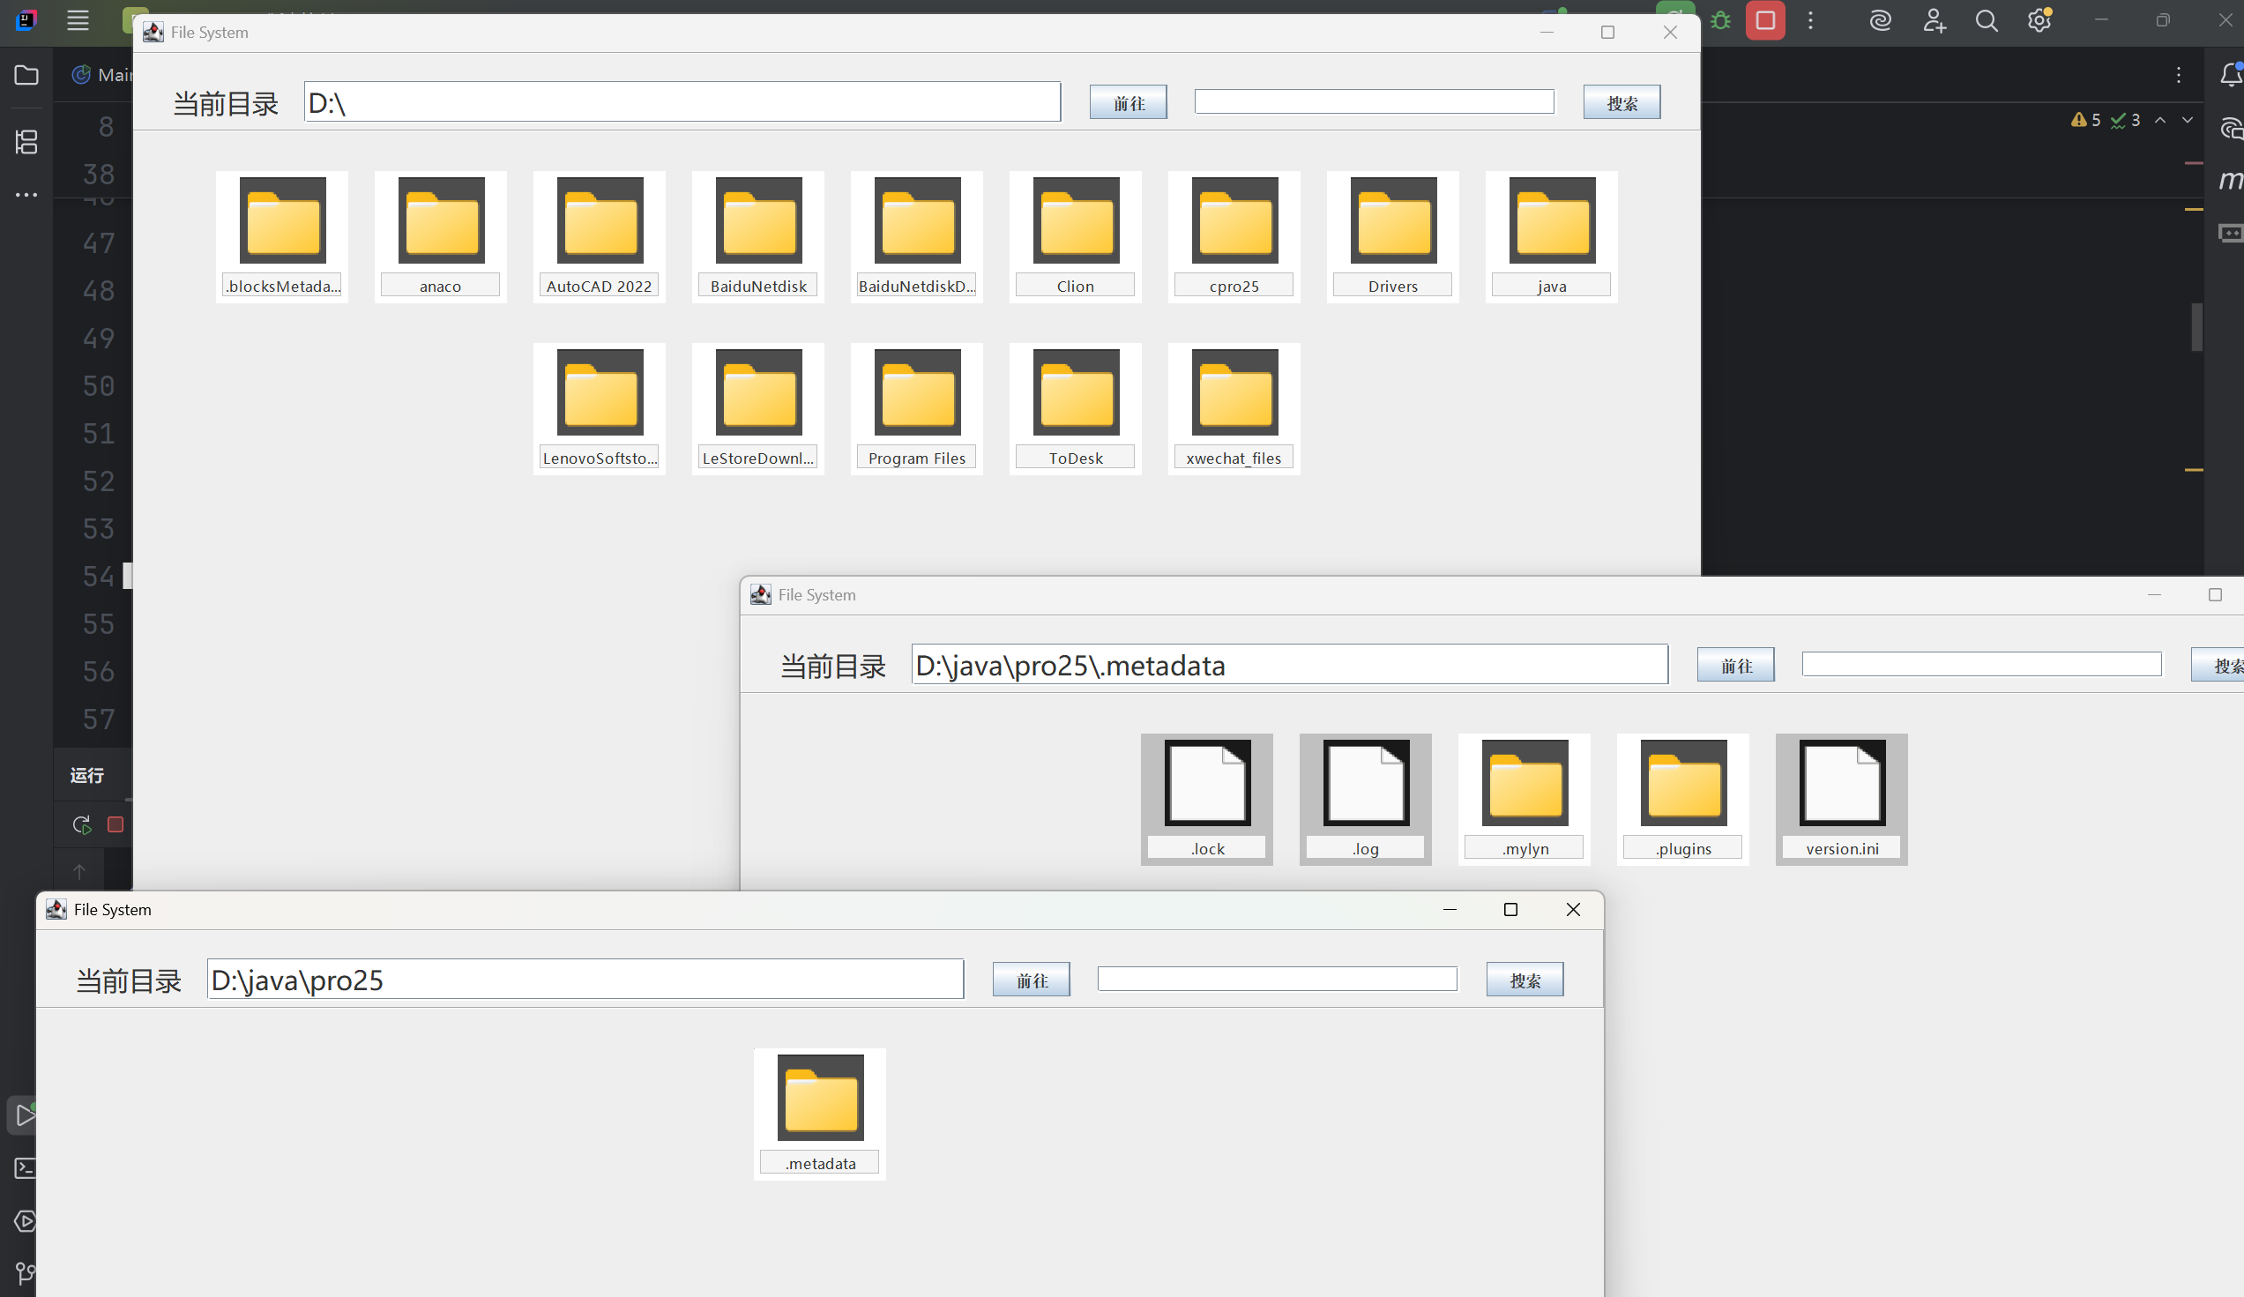Jump to previous problem up arrow
Screen dimensions: 2244x1297
point(2159,120)
